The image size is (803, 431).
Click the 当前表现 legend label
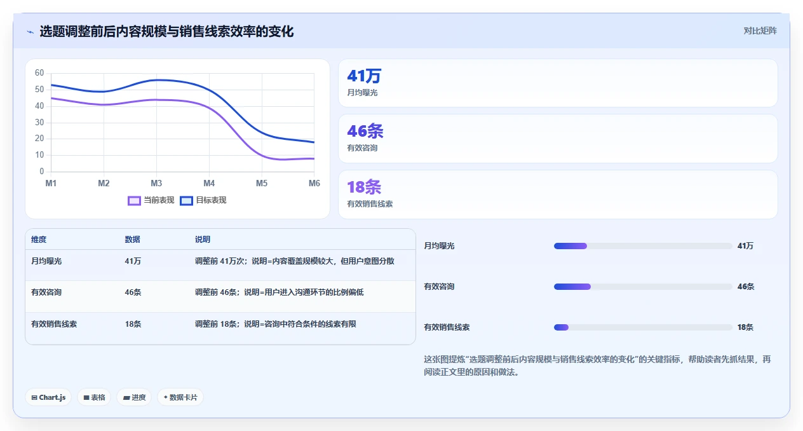click(x=159, y=200)
